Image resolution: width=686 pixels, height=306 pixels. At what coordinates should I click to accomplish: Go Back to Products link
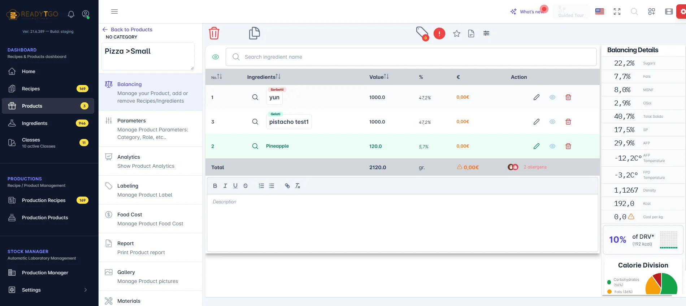click(127, 30)
